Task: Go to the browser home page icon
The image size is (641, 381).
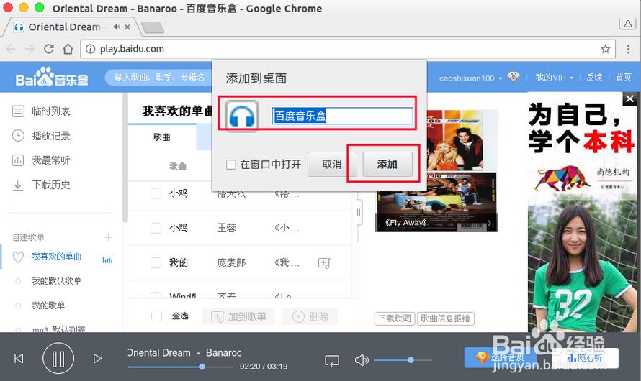Action: coord(68,49)
